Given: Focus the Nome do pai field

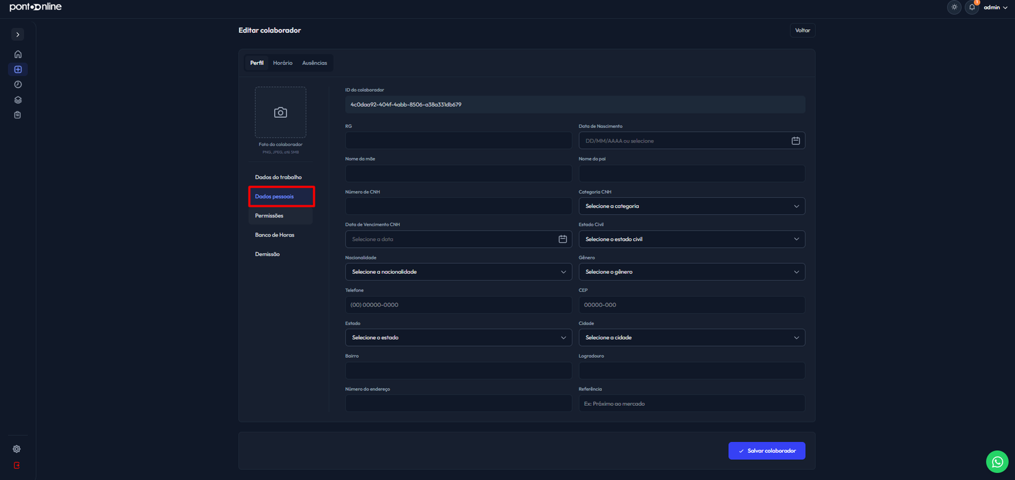Looking at the screenshot, I should click(x=691, y=173).
